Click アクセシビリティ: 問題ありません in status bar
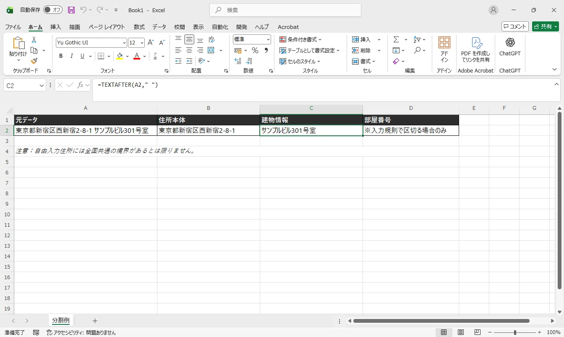The height and width of the screenshot is (337, 564). click(x=81, y=332)
